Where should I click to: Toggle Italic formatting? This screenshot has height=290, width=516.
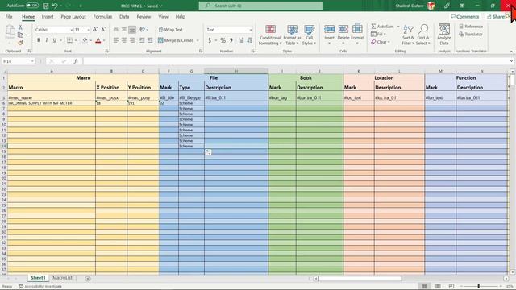pyautogui.click(x=47, y=40)
